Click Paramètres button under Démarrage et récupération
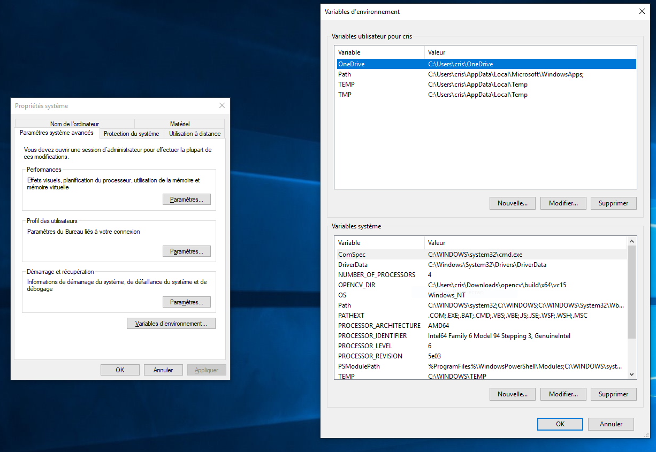 (x=187, y=302)
